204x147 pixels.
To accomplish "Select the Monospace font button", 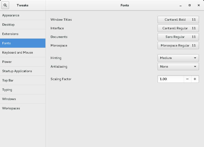I will coord(178,46).
